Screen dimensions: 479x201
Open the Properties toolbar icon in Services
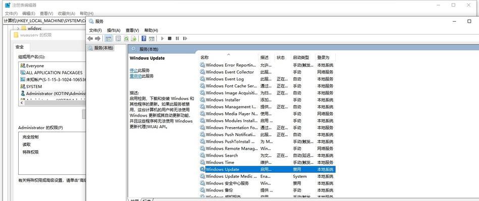pyautogui.click(x=118, y=39)
